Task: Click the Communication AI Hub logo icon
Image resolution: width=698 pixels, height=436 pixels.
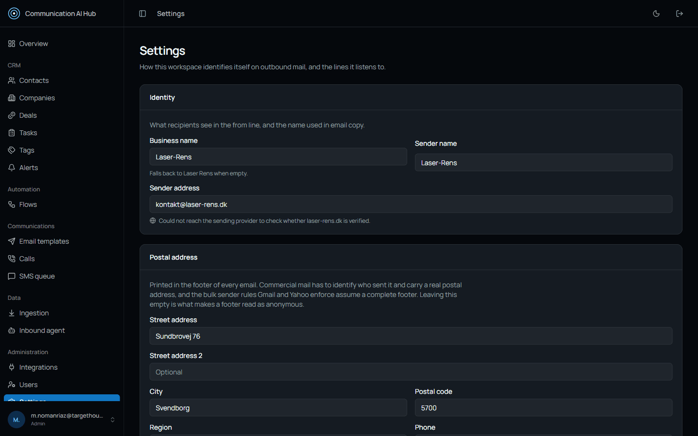Action: [x=14, y=14]
